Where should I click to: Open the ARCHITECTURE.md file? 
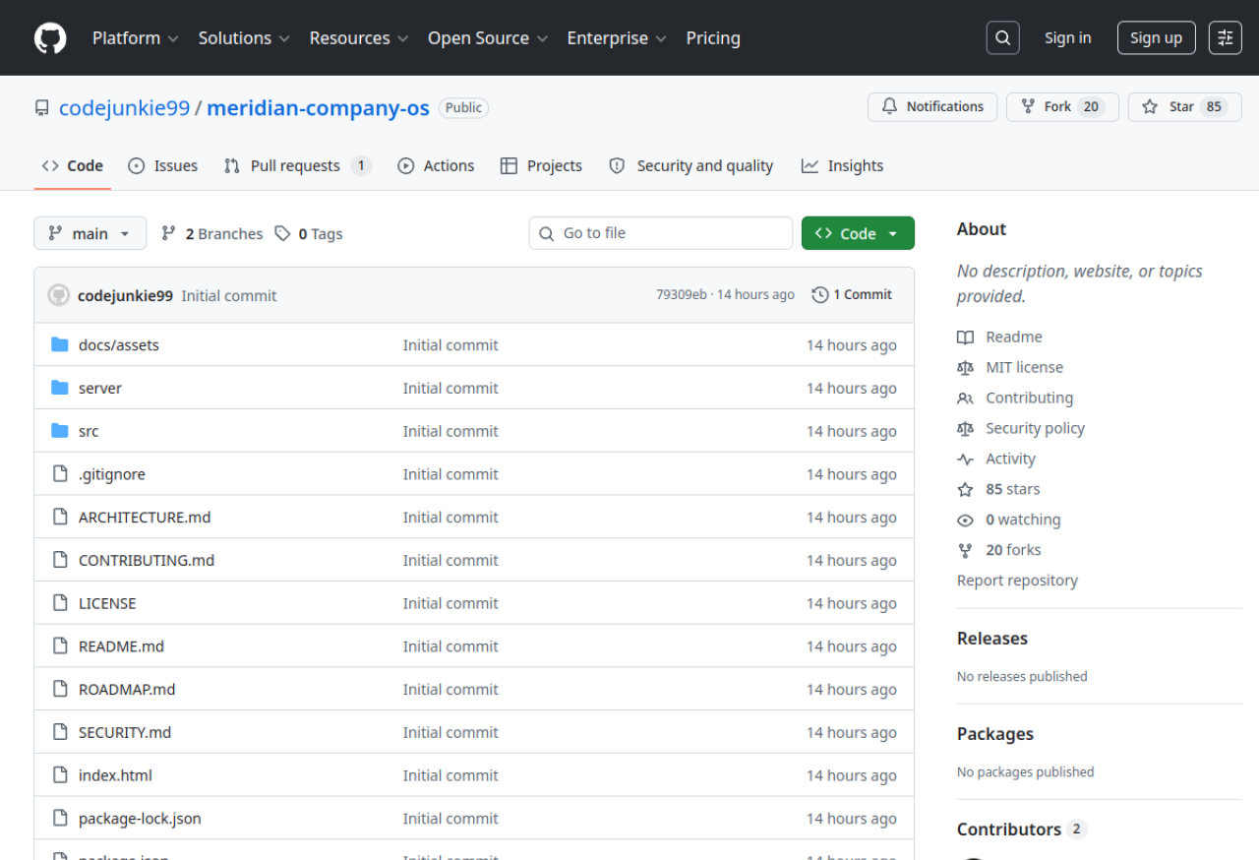[x=145, y=517]
